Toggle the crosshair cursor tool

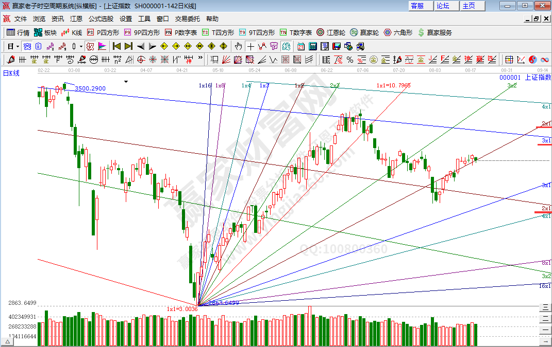click(x=250, y=46)
